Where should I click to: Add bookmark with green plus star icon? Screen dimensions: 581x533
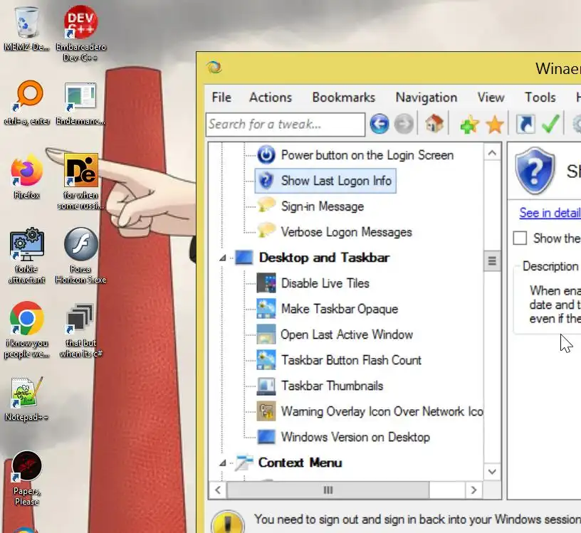(x=470, y=124)
